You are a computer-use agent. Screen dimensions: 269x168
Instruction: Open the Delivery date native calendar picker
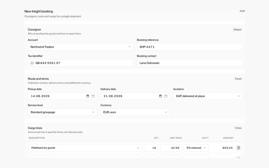[160, 96]
